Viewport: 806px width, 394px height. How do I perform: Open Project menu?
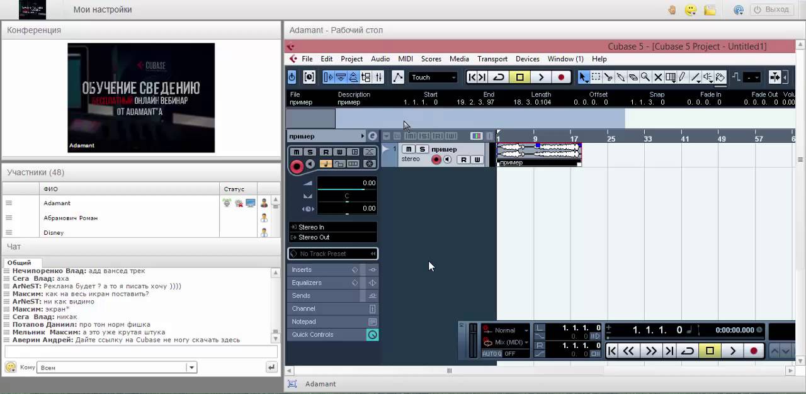(x=352, y=59)
